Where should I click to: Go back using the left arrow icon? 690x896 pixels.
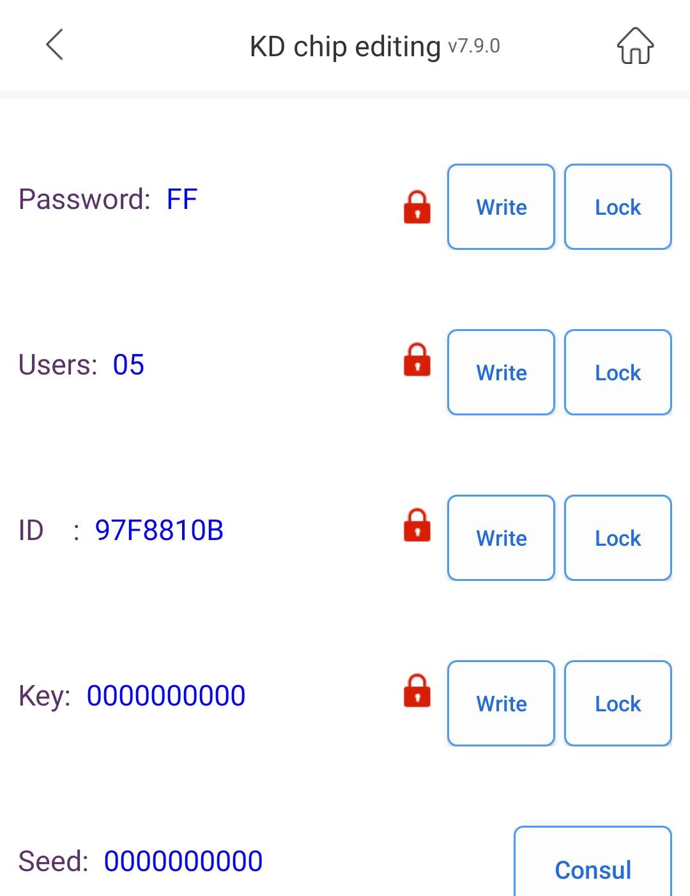55,45
